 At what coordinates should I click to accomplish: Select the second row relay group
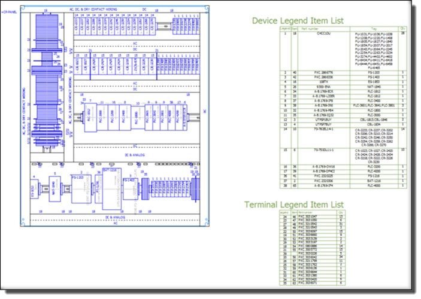point(114,65)
